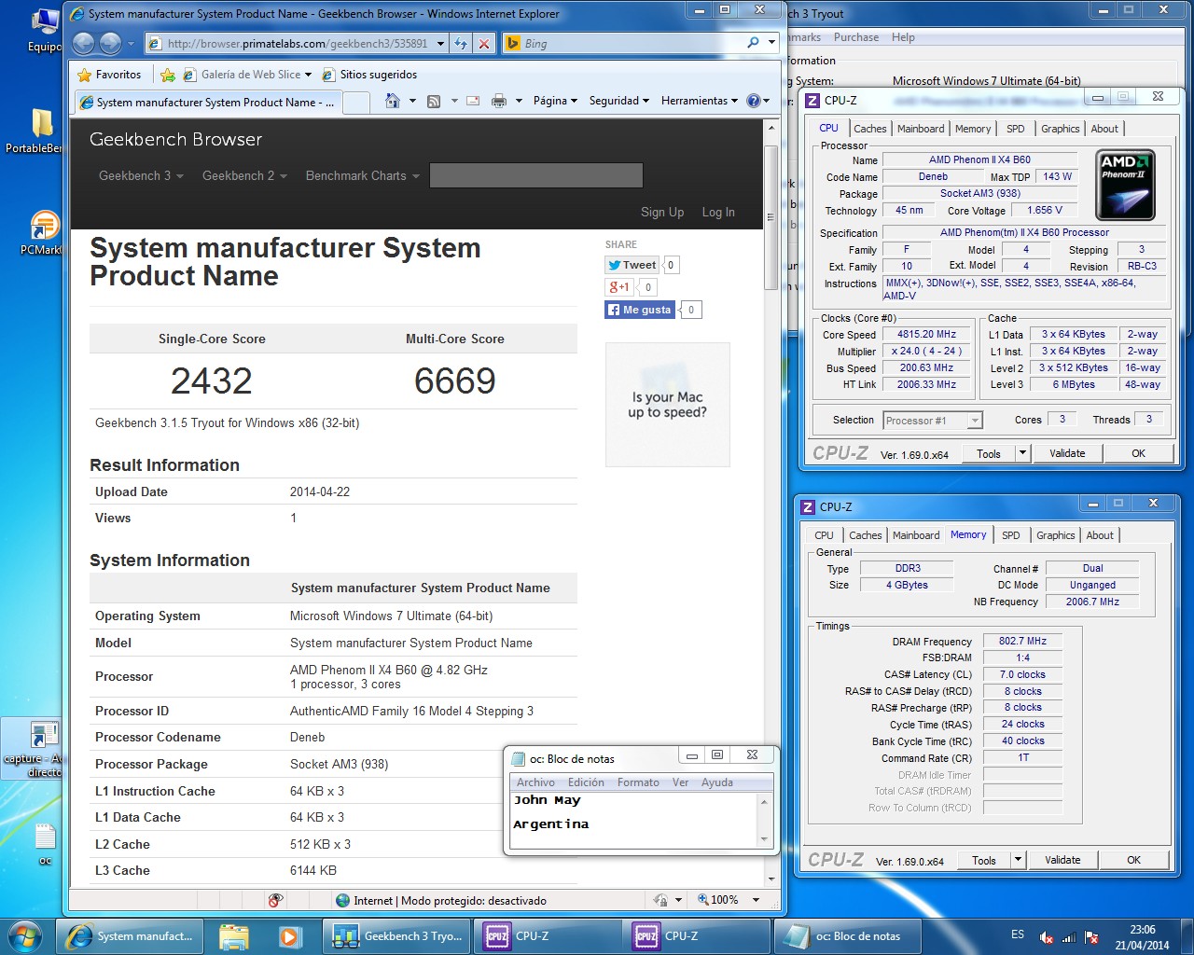Screen dimensions: 1194x955
Task: Click Sign Up link
Action: coord(662,212)
